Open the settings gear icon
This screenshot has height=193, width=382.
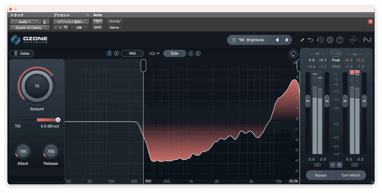click(x=330, y=40)
